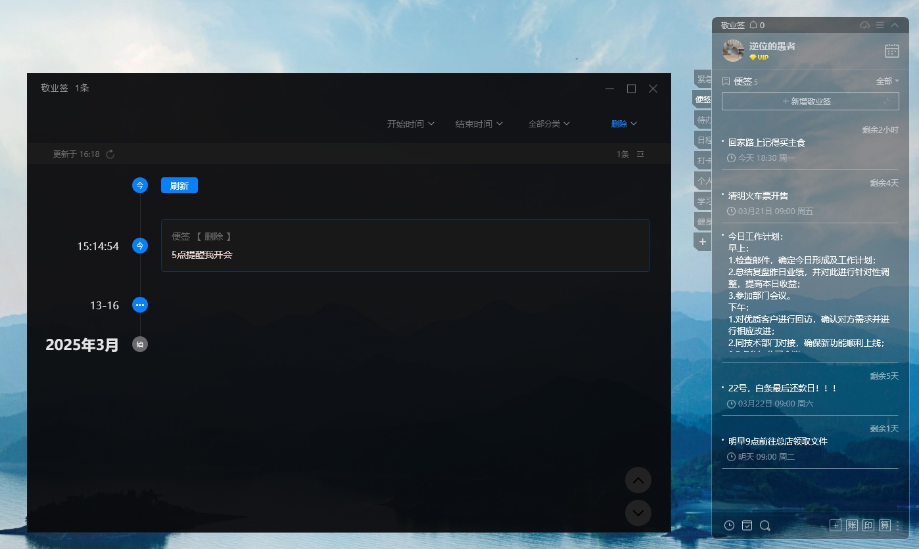Image resolution: width=919 pixels, height=549 pixels.
Task: Click the boxed plus icon at panel bottom
Action: [x=836, y=525]
